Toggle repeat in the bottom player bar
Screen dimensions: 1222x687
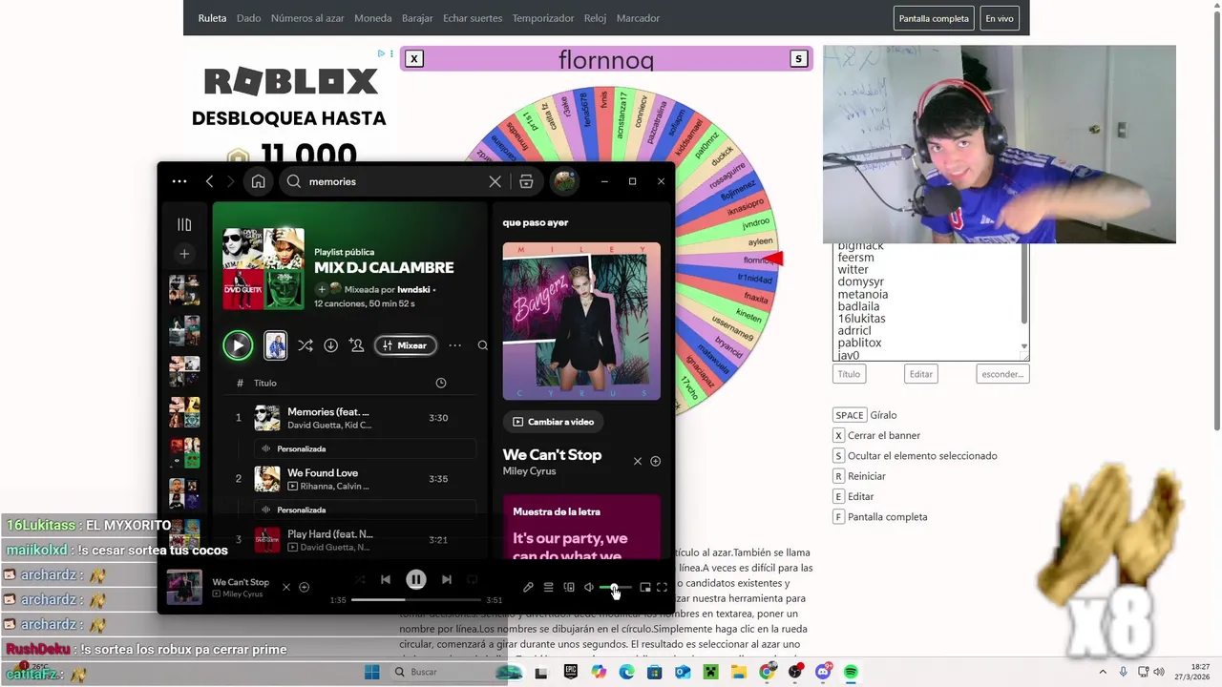(x=473, y=579)
